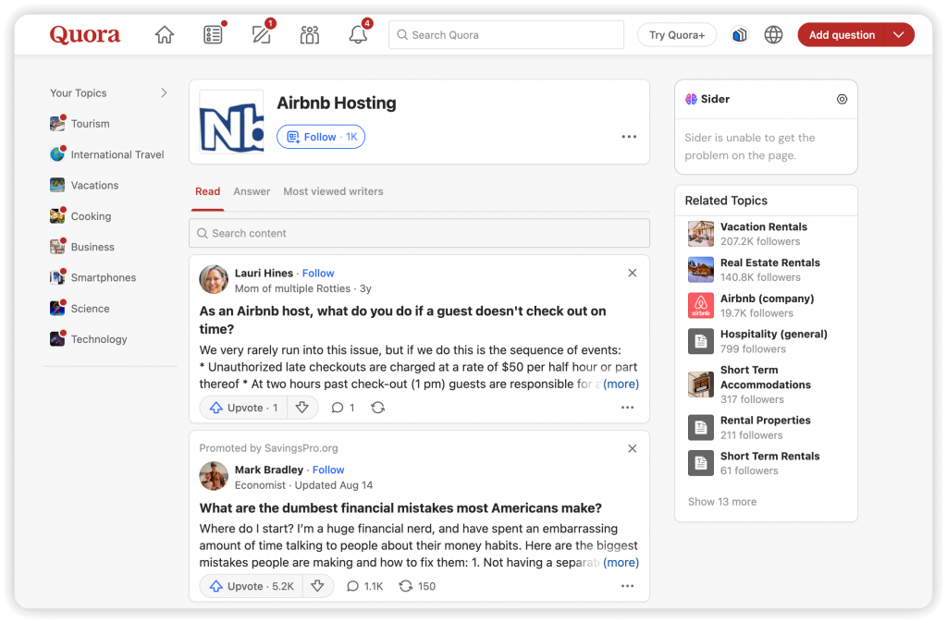Open the Following feed icon
Image resolution: width=947 pixels, height=623 pixels.
point(213,35)
